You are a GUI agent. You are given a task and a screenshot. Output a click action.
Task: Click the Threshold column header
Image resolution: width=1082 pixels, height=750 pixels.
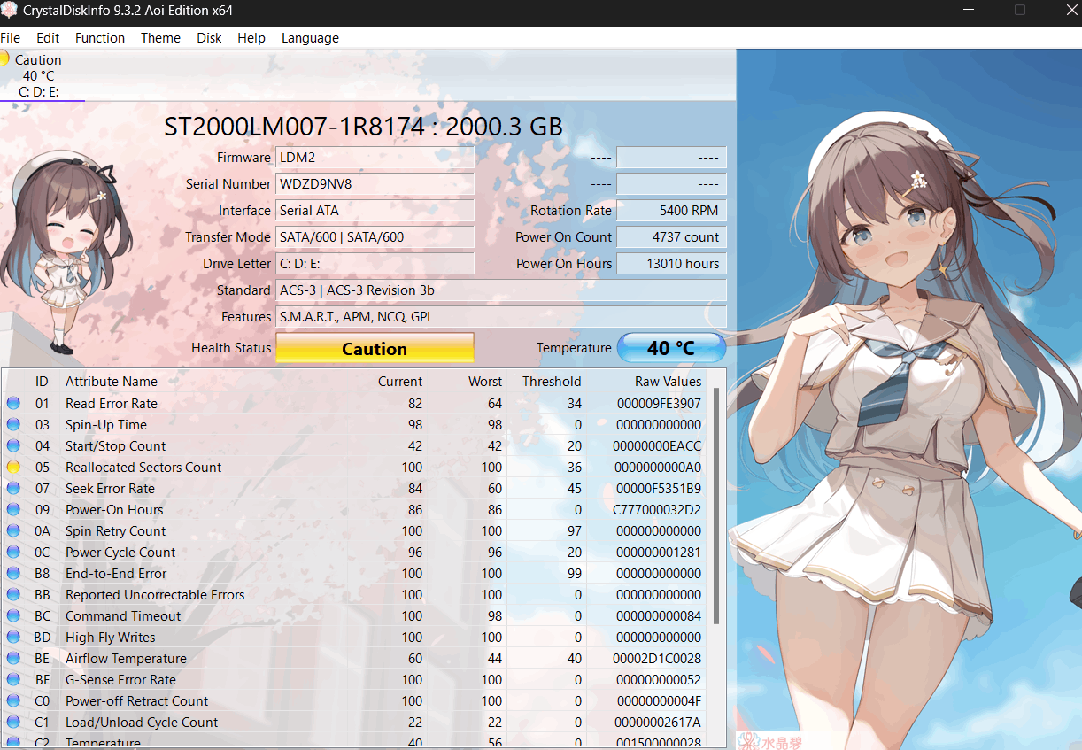552,382
